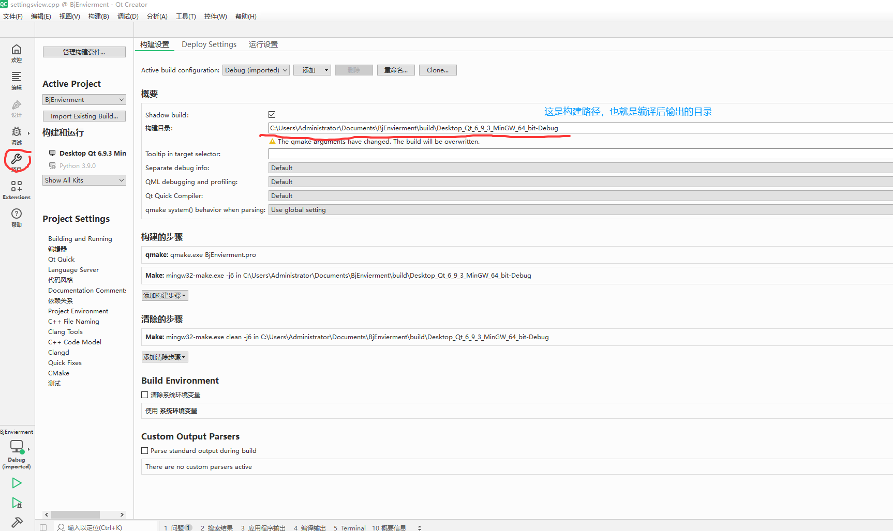Toggle the Shadow build checkbox

tap(272, 115)
